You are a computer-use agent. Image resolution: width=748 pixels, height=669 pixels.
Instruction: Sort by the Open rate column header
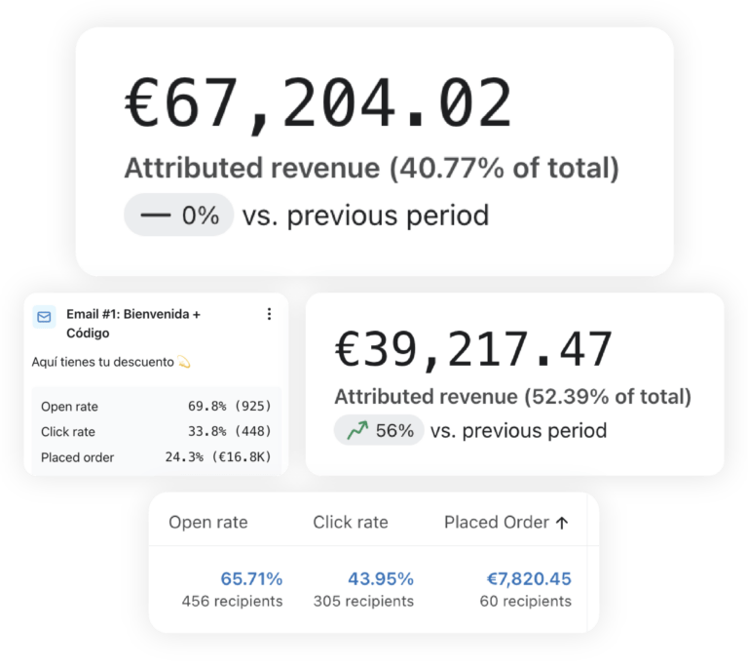(208, 523)
